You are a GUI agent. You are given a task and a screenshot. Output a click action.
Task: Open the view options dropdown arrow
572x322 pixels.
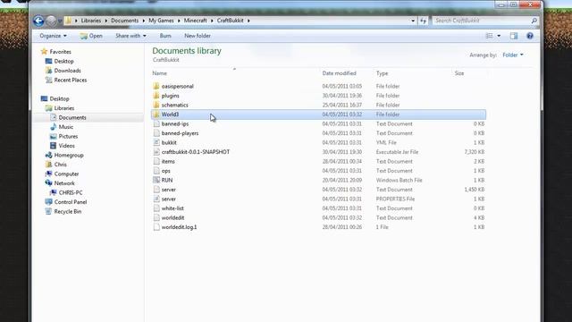[x=499, y=36]
